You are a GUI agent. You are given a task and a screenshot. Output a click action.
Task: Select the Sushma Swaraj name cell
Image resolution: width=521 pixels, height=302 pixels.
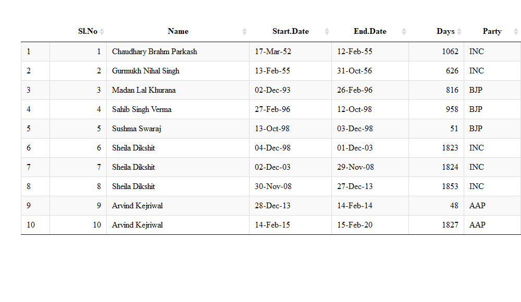[133, 129]
